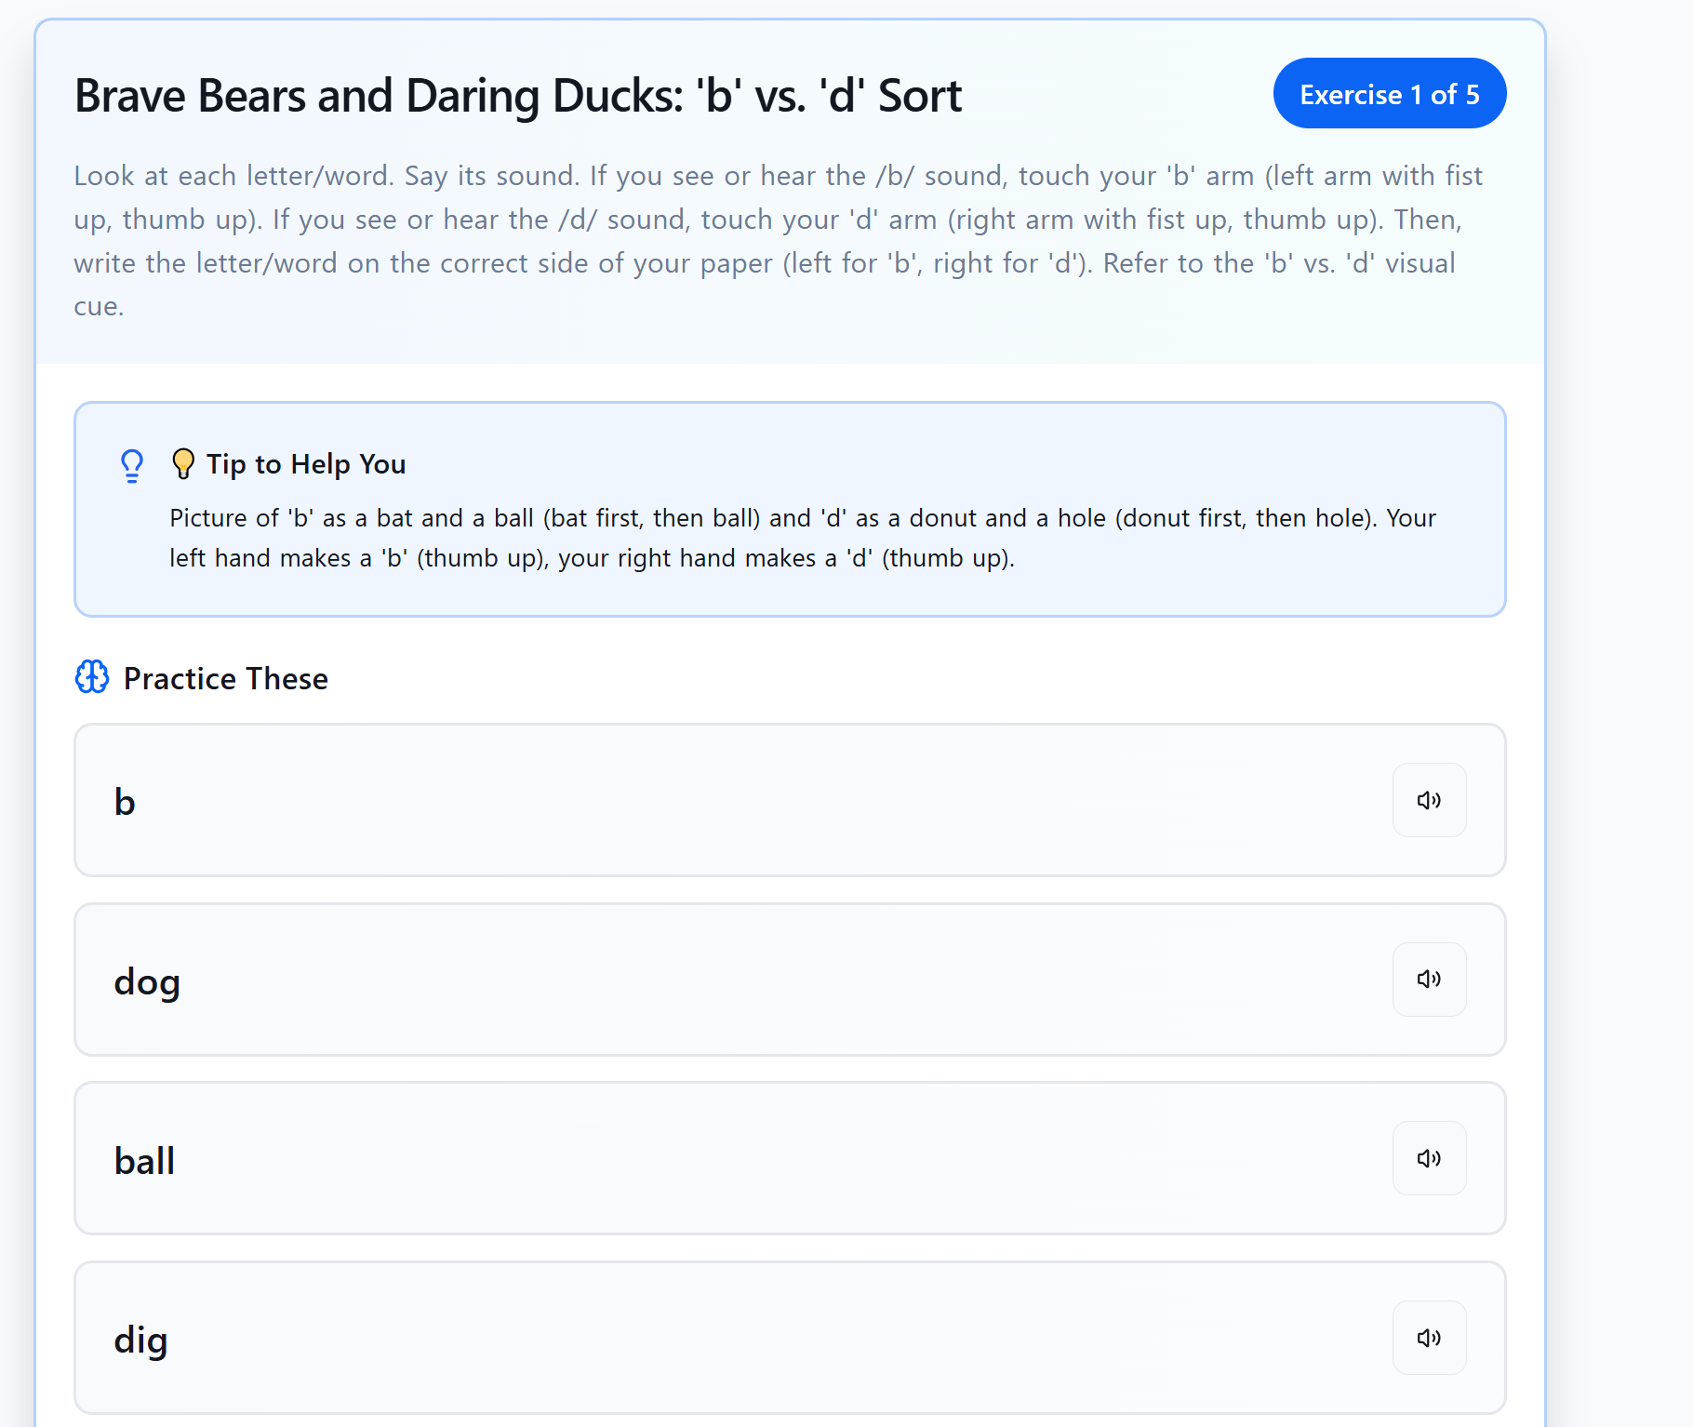This screenshot has height=1427, width=1693.
Task: Play the sound for 'dog'
Action: [1429, 979]
